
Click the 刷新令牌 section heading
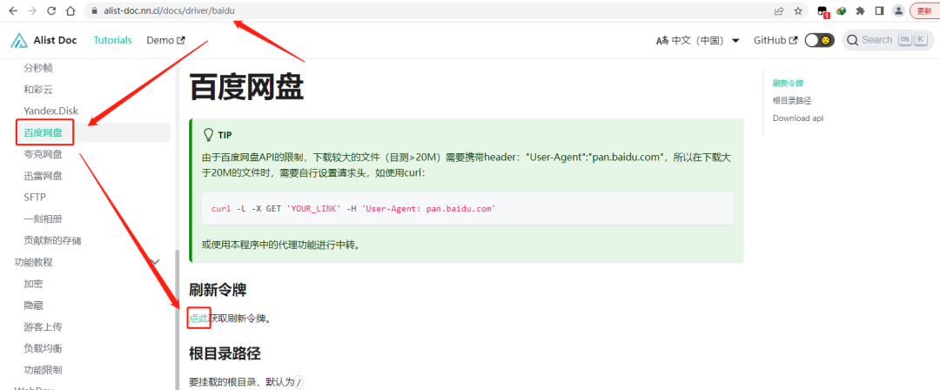pos(218,291)
